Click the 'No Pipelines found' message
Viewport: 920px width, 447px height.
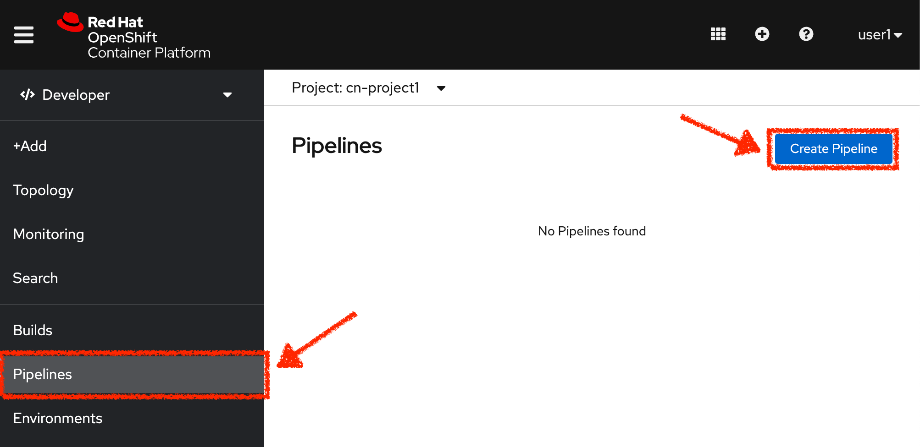point(592,231)
